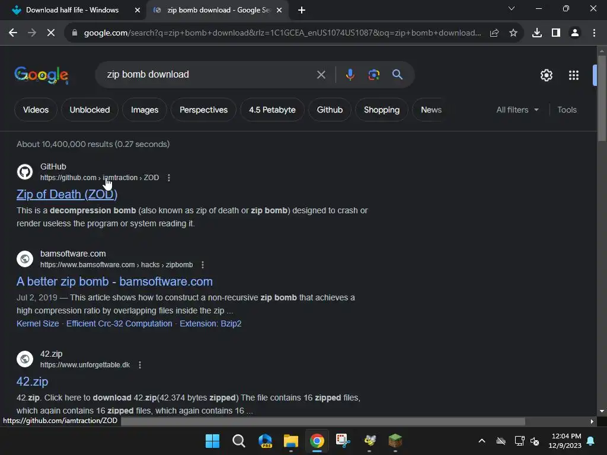Open the Windows Start menu
607x455 pixels.
coord(213,441)
